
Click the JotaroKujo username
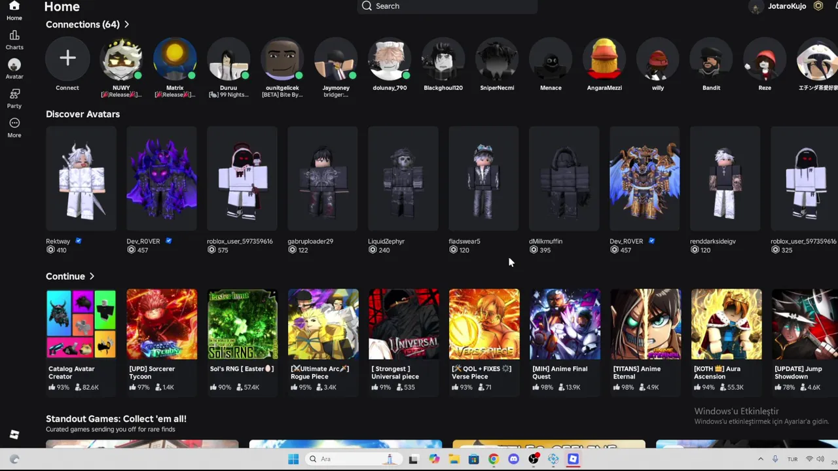[787, 6]
